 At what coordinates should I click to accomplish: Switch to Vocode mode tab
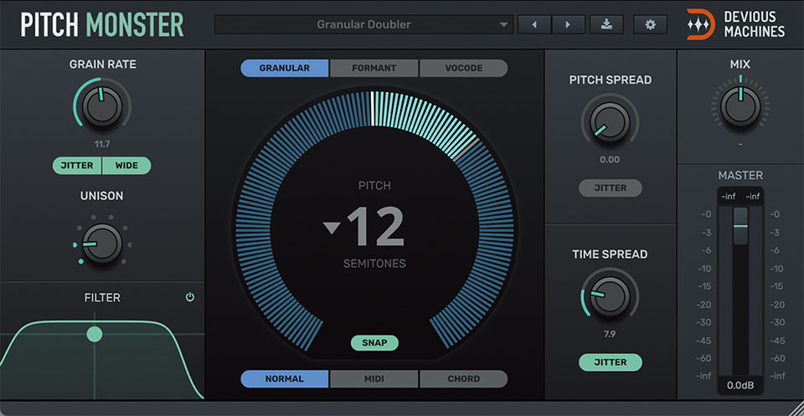(x=463, y=68)
